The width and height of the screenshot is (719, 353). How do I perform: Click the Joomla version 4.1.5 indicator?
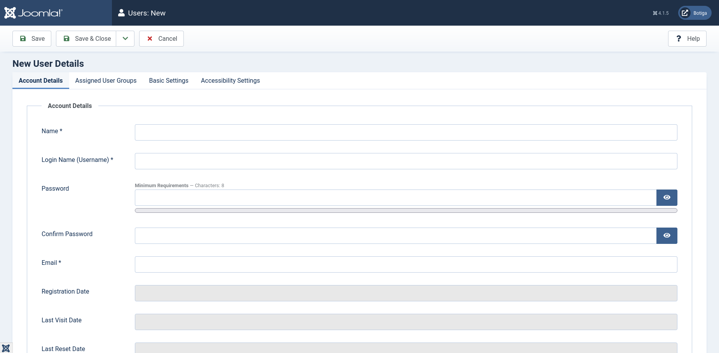click(x=661, y=13)
